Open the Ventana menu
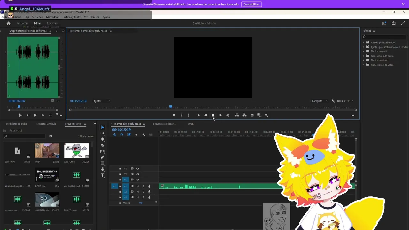The height and width of the screenshot is (230, 409). [95, 17]
